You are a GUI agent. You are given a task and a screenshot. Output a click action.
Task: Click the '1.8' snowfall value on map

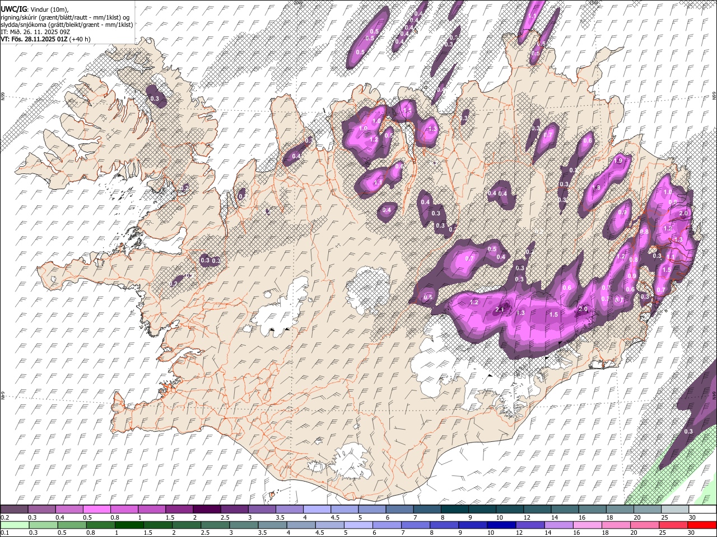[x=597, y=188]
